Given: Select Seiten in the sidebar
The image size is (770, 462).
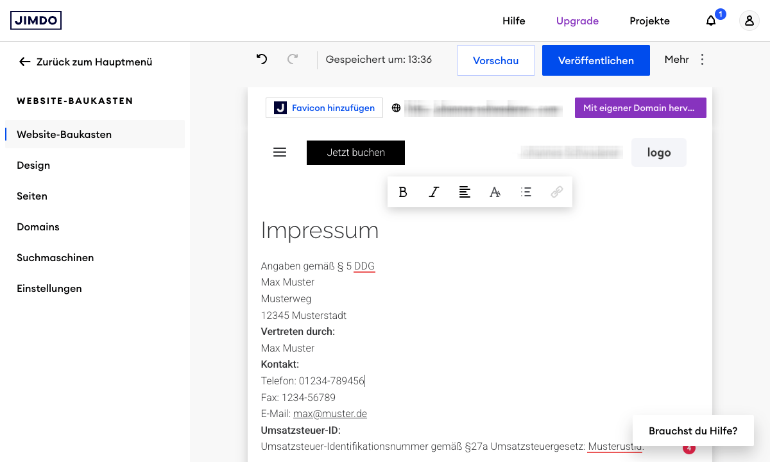Looking at the screenshot, I should pyautogui.click(x=32, y=196).
